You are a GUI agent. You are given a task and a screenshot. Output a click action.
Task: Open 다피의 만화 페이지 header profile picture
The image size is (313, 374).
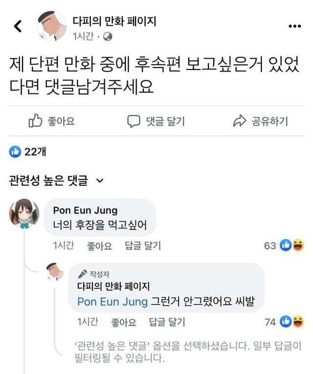point(51,26)
